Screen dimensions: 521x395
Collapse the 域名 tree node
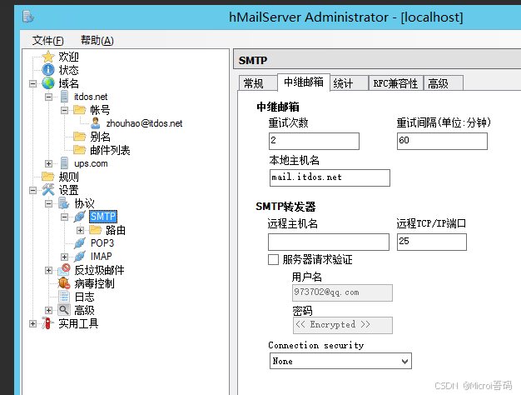(x=32, y=83)
